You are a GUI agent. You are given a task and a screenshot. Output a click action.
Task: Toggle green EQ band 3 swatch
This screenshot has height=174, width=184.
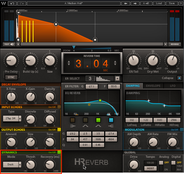(x=98, y=120)
